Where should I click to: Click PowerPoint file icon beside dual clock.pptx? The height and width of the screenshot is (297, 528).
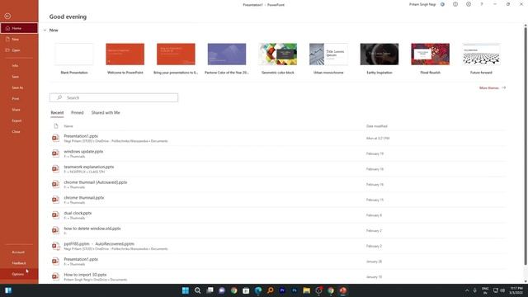click(x=55, y=214)
